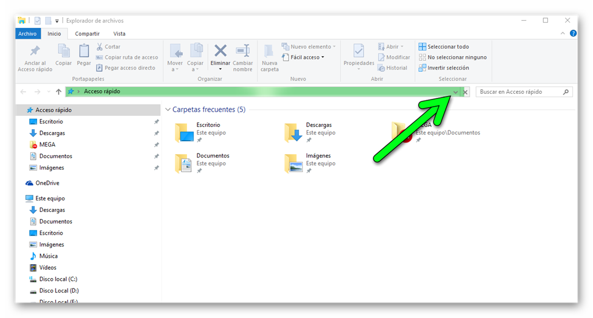The image size is (593, 318).
Task: Go back with the left arrow
Action: (23, 92)
